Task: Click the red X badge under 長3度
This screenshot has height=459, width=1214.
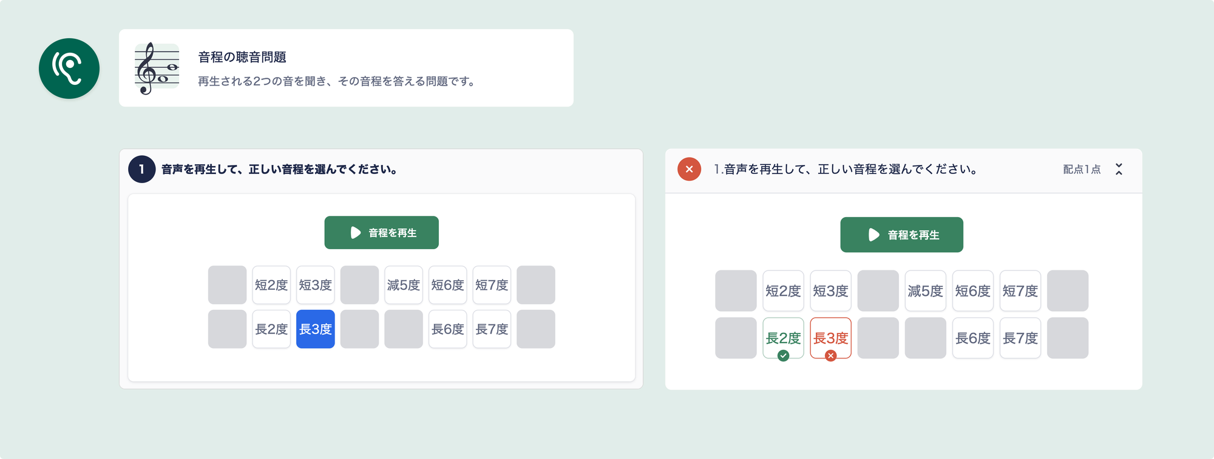Action: (x=830, y=356)
